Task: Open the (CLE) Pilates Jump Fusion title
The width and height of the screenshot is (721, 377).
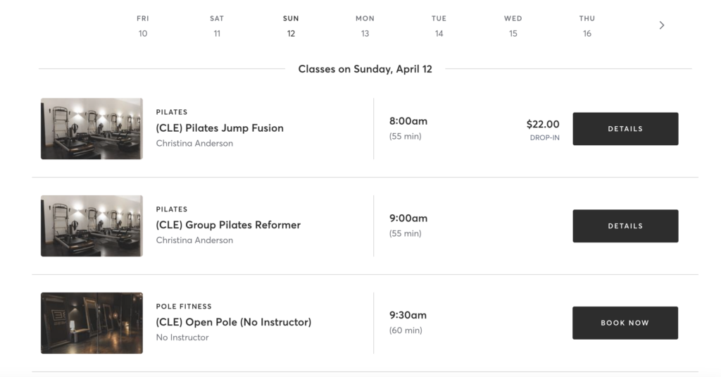Action: coord(220,128)
